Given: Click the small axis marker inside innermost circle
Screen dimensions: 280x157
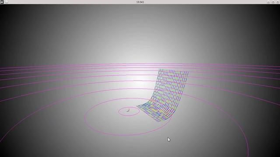Looking at the screenshot, I should pos(128,110).
